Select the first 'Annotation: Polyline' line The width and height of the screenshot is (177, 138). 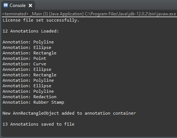tap(28, 42)
